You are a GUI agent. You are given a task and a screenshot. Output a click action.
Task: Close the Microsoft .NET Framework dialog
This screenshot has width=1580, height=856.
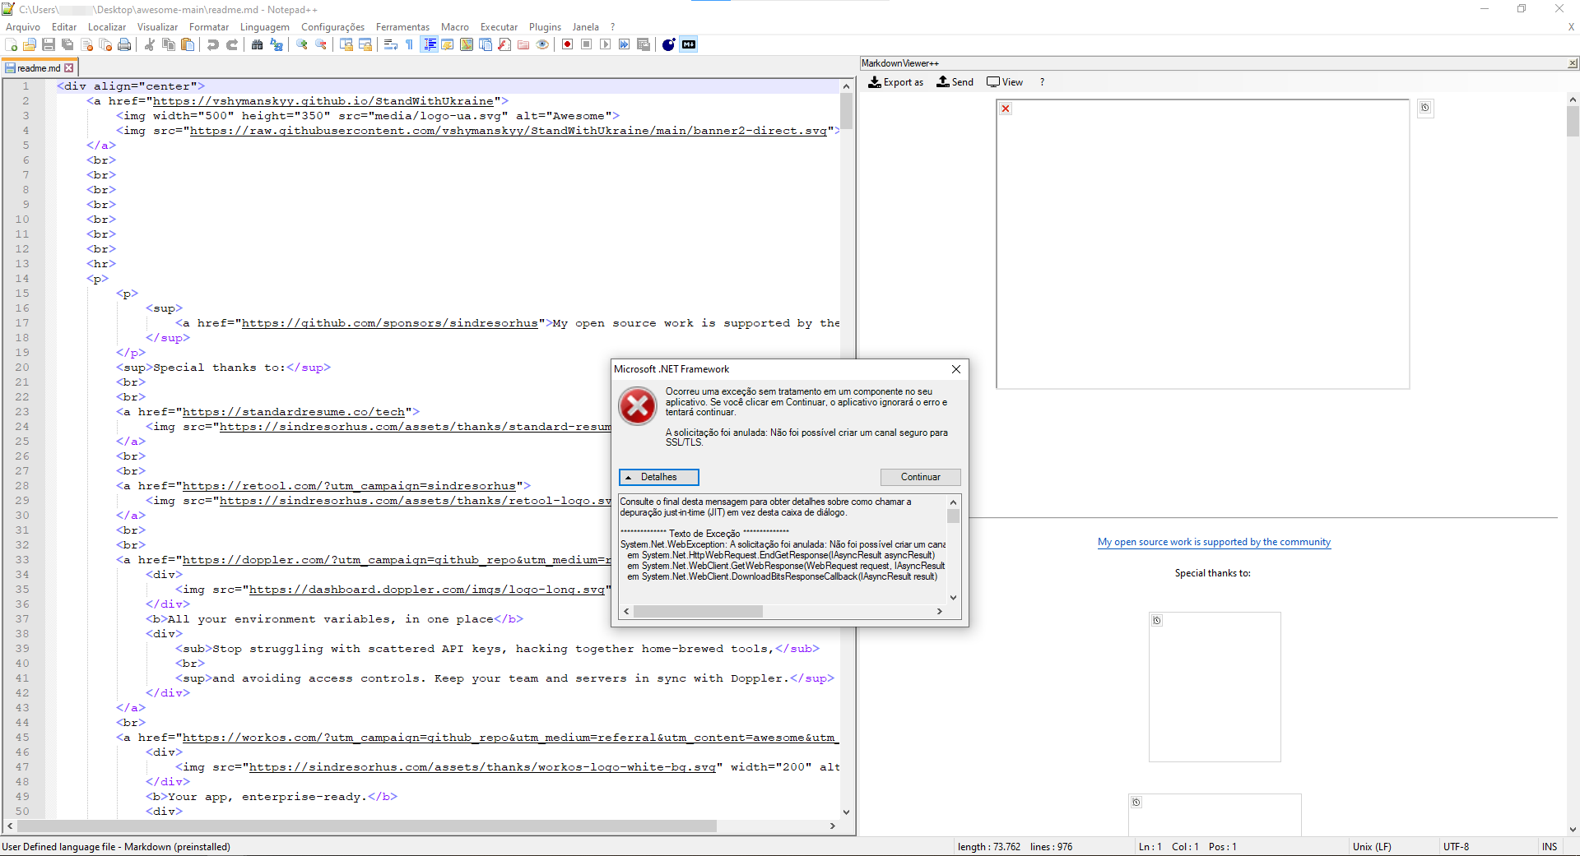click(x=956, y=369)
